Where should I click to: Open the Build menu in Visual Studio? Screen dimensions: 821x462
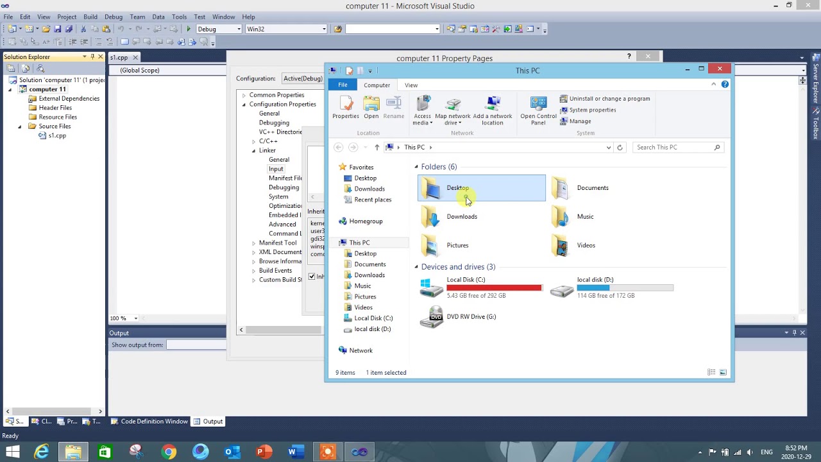point(90,17)
